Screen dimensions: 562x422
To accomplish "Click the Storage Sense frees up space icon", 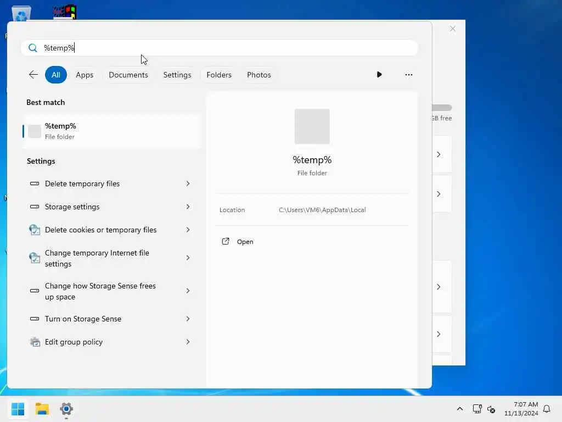I will pyautogui.click(x=35, y=291).
